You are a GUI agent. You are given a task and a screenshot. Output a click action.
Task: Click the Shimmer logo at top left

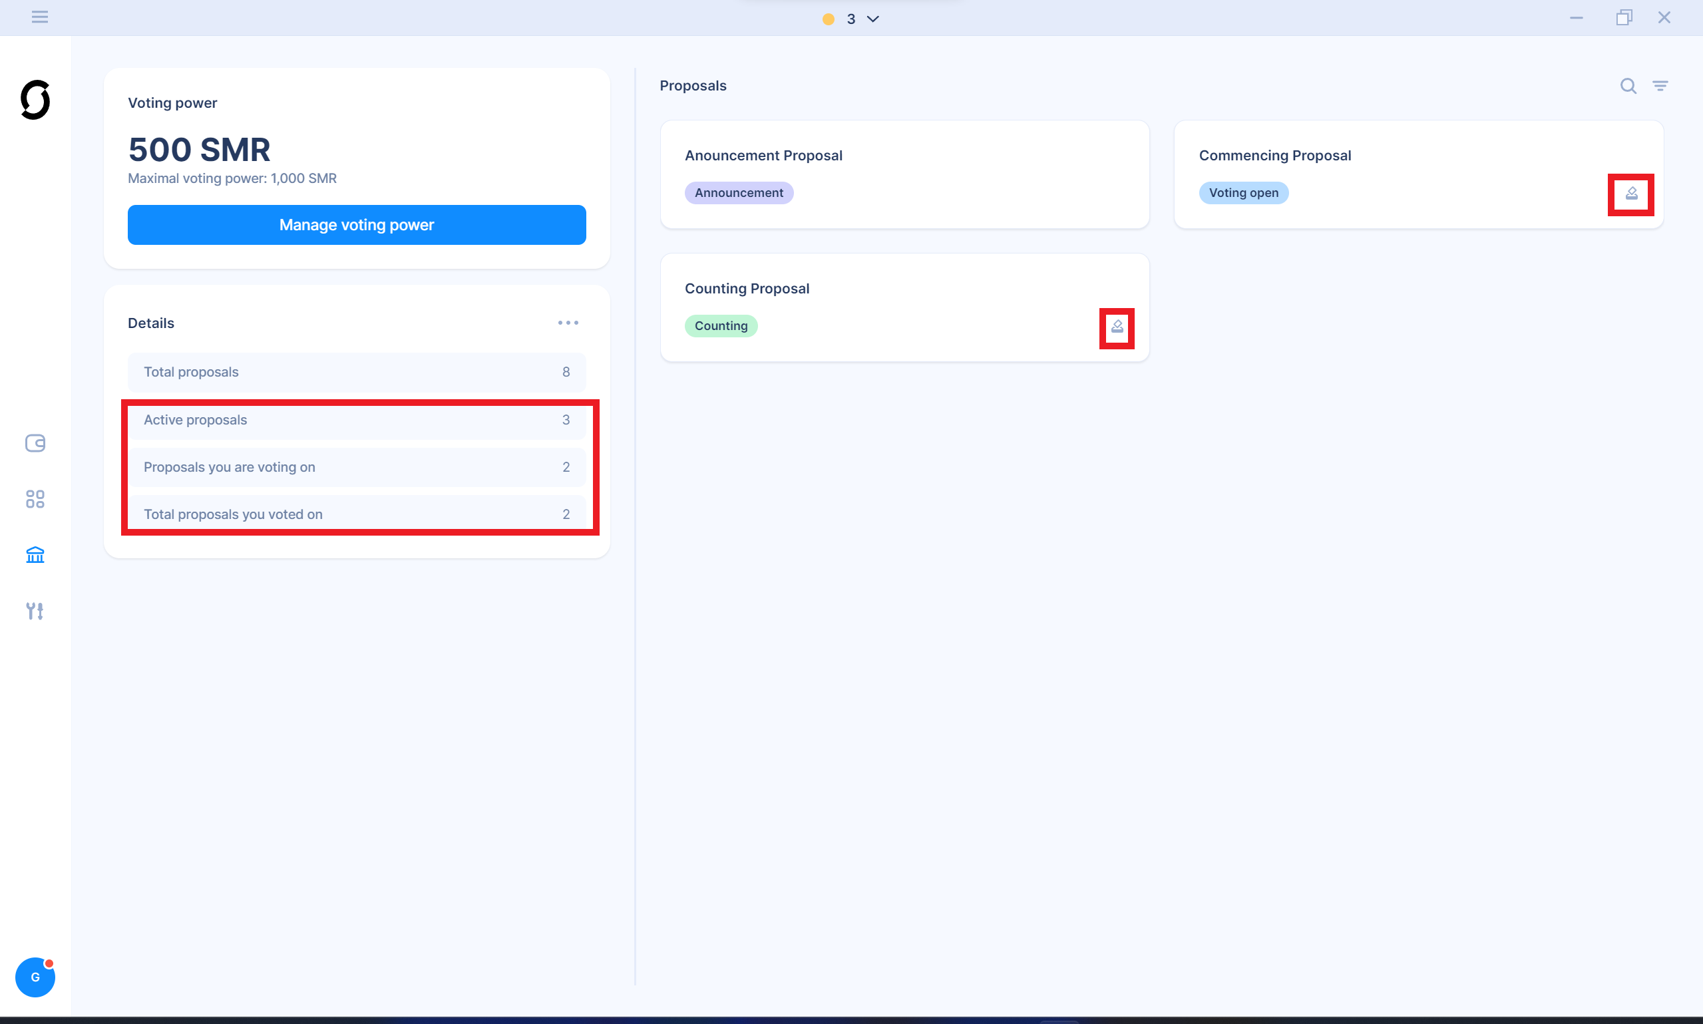35,100
